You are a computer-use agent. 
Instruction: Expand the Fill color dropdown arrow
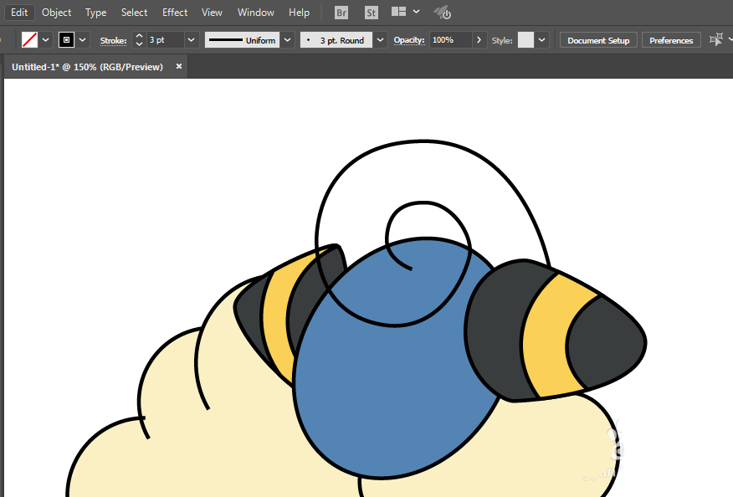tap(46, 40)
